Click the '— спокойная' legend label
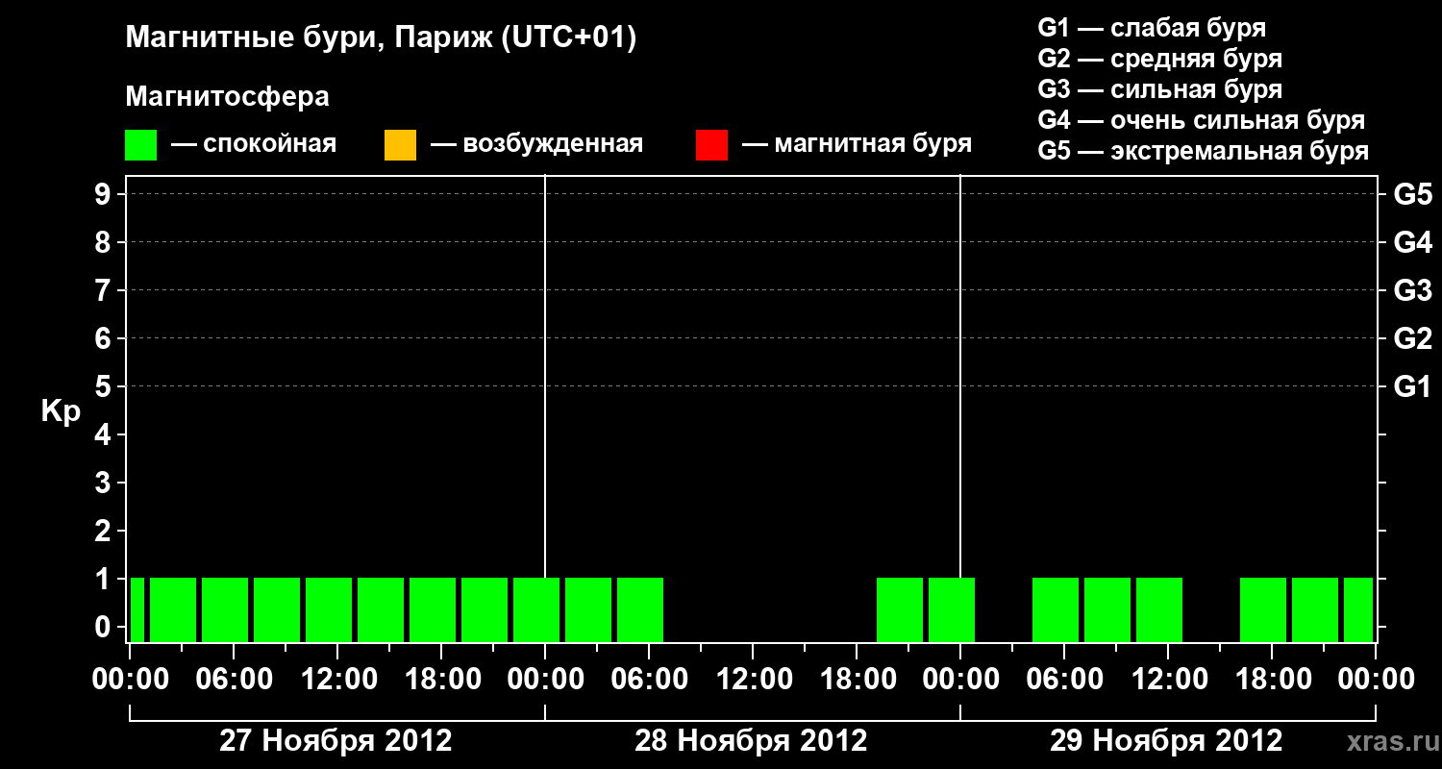Viewport: 1442px width, 769px height. click(x=254, y=144)
